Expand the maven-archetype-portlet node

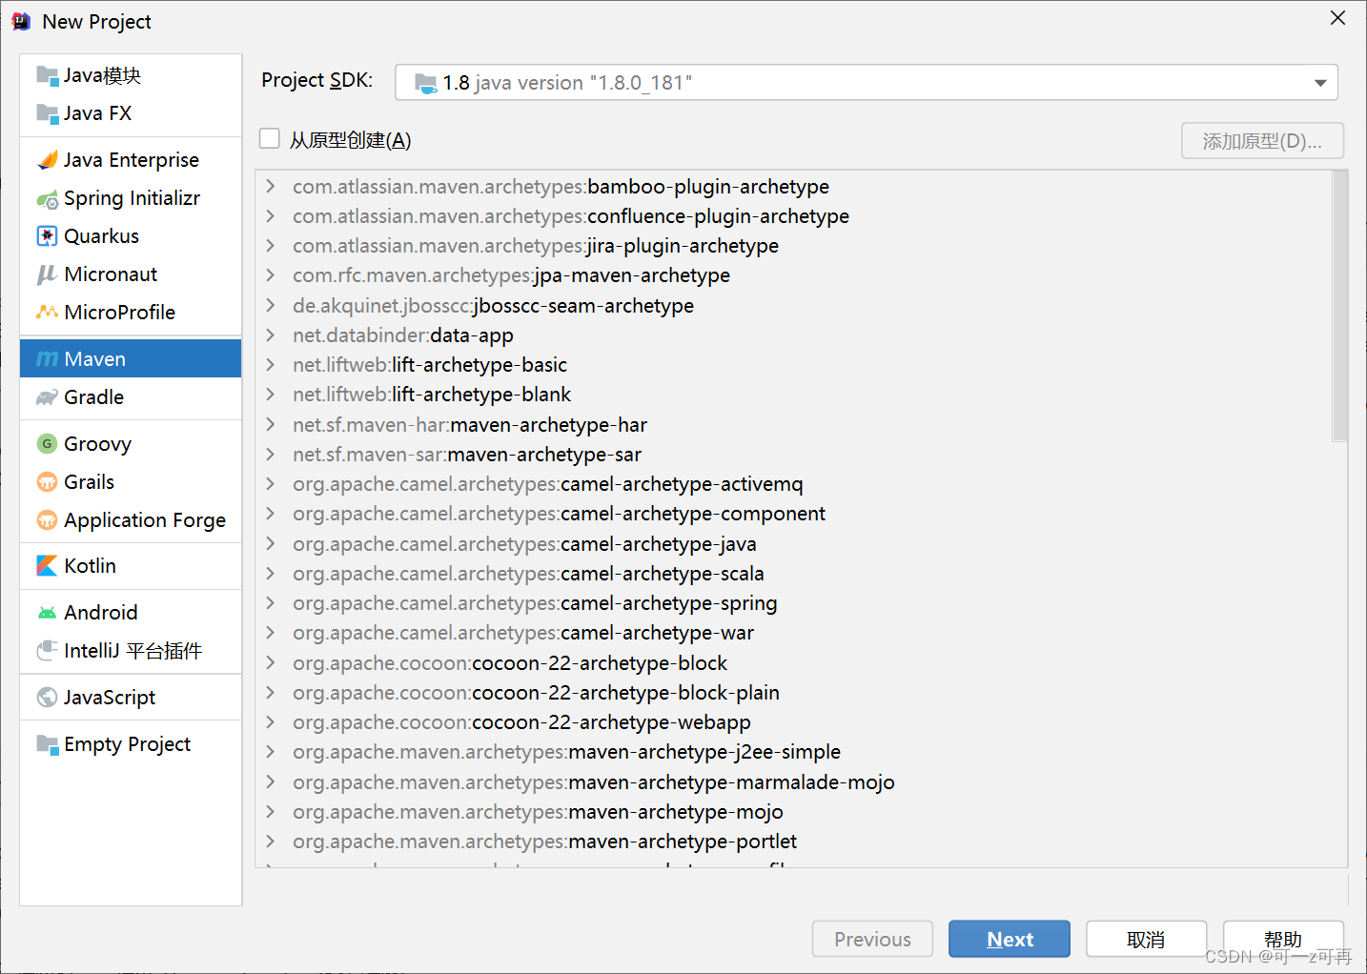(x=271, y=842)
